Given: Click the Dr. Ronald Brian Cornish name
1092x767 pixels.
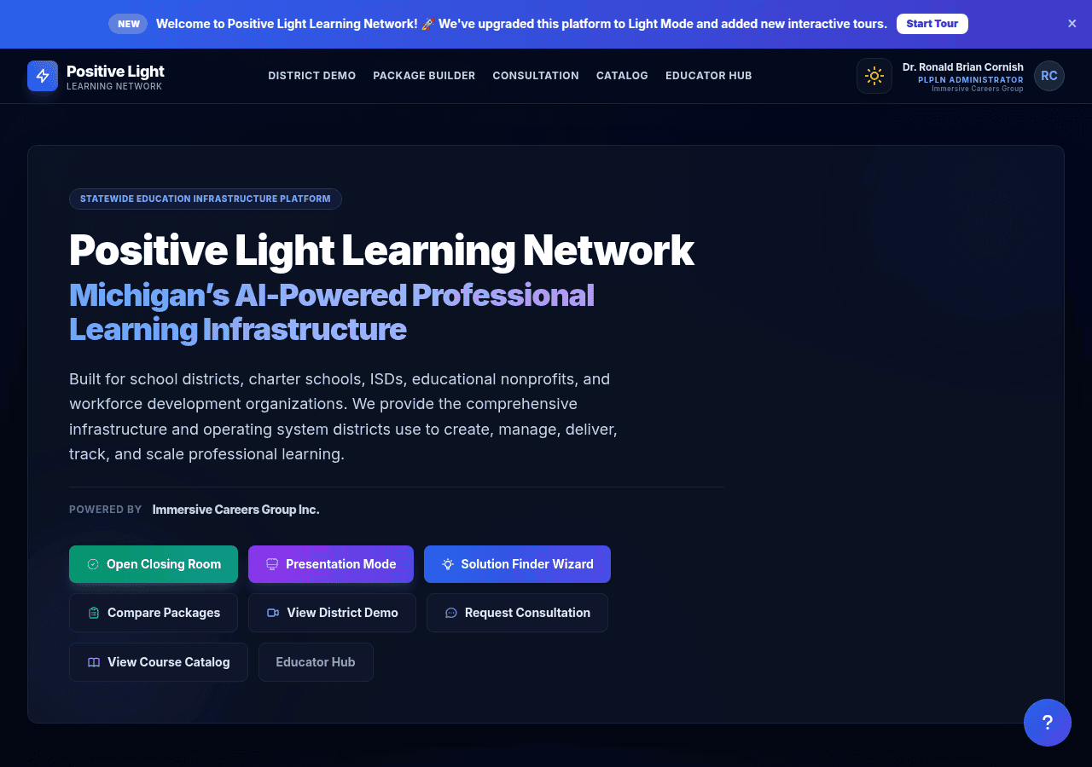Looking at the screenshot, I should 963,67.
